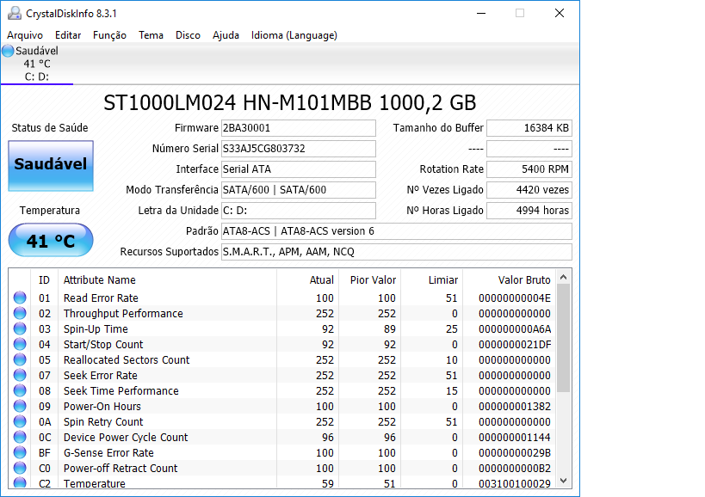Click the transfer mode field SATA/600
The width and height of the screenshot is (705, 497).
coord(298,190)
